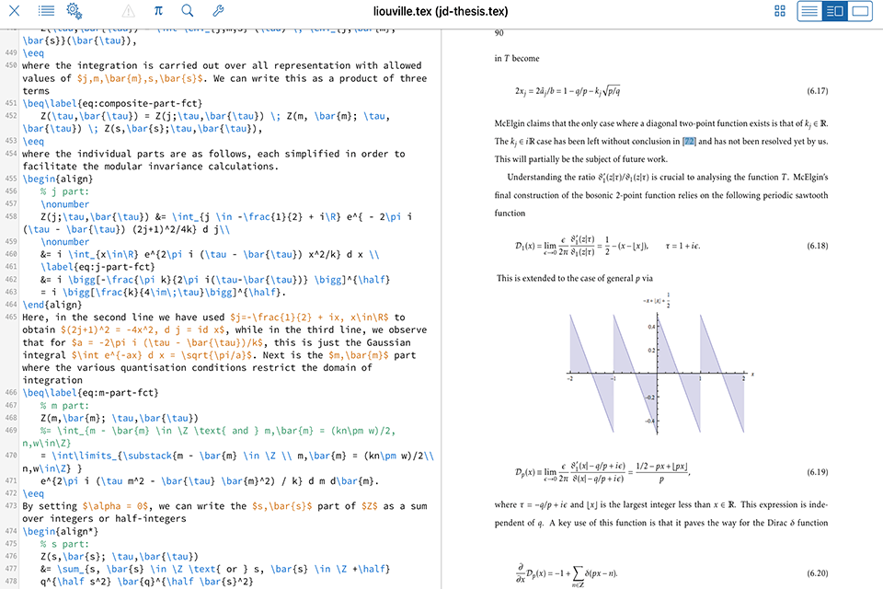Select the '% j part:' comment
The height and width of the screenshot is (589, 883).
pyautogui.click(x=64, y=191)
